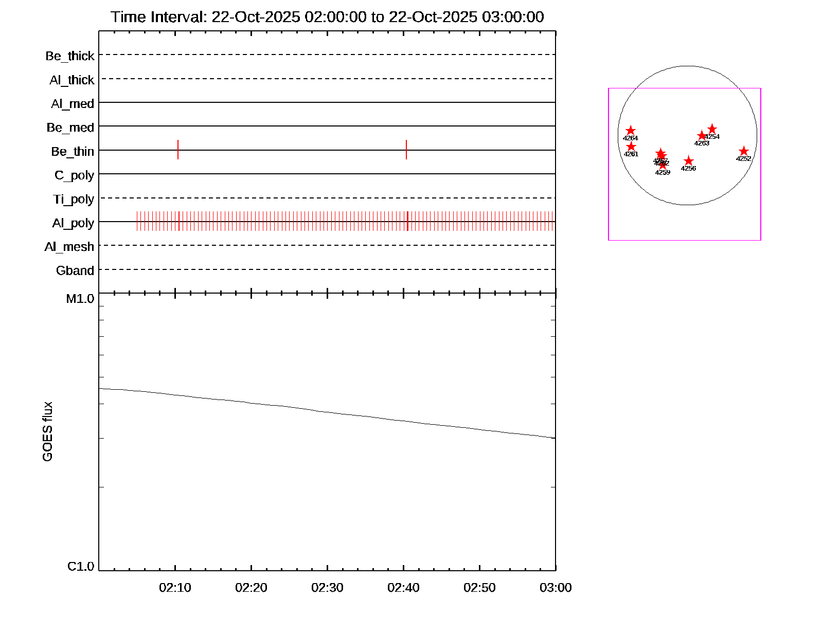Click the GOES flux axis title

pyautogui.click(x=47, y=432)
